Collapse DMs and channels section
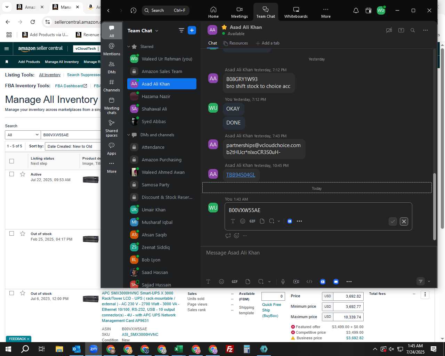 [x=129, y=135]
